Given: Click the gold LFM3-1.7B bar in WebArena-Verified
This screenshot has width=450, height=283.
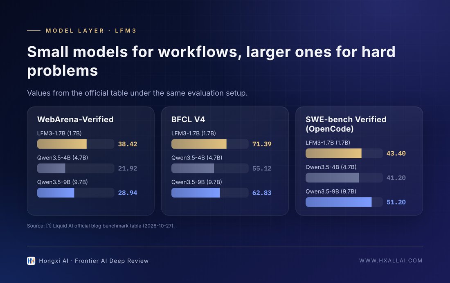Looking at the screenshot, I should coord(62,144).
